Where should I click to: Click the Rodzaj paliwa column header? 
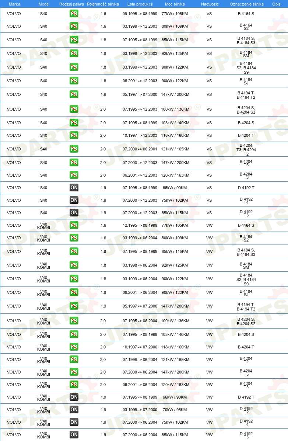71,4
